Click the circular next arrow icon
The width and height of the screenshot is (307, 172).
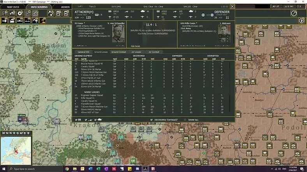tap(302, 21)
